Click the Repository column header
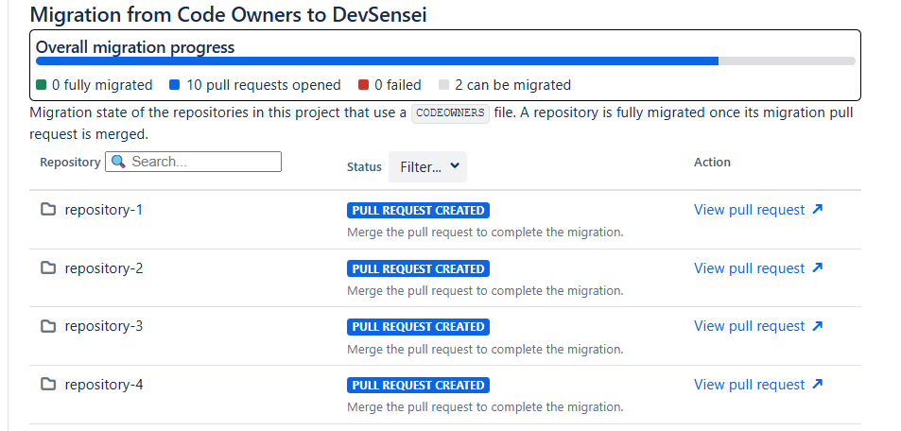901x431 pixels. pos(70,162)
